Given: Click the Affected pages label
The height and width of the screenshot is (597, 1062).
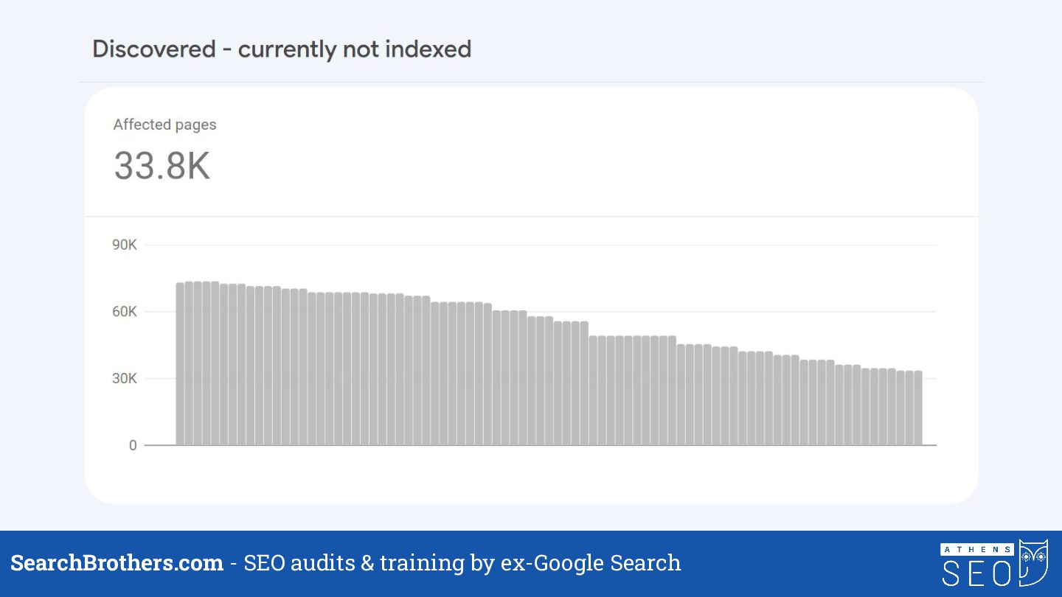Looking at the screenshot, I should pos(164,125).
